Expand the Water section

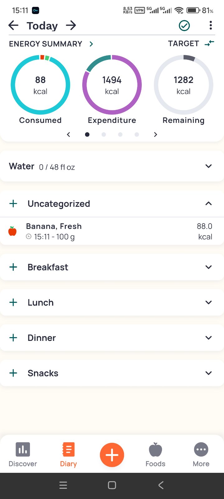(x=208, y=166)
